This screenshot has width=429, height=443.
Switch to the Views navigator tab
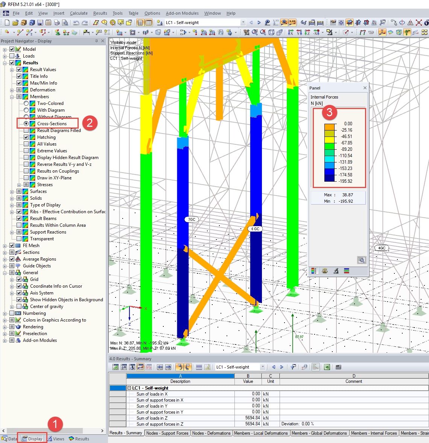[56, 439]
